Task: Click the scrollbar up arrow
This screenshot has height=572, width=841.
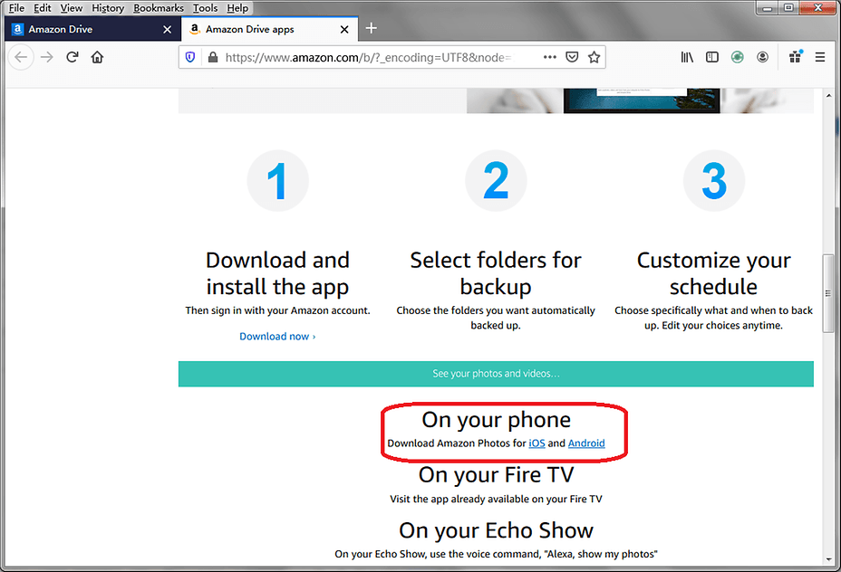Action: pyautogui.click(x=828, y=96)
